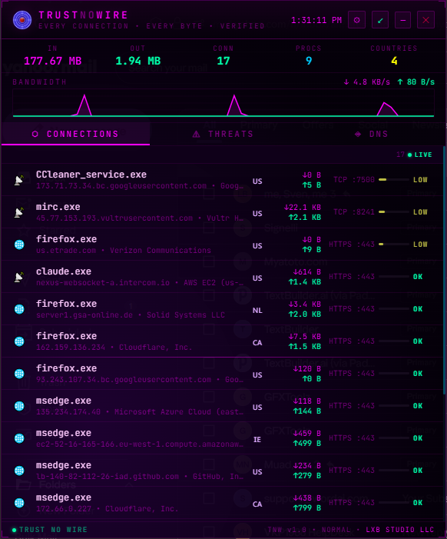The height and width of the screenshot is (539, 447).
Task: Click the connection list scrollbar
Action: (444, 270)
